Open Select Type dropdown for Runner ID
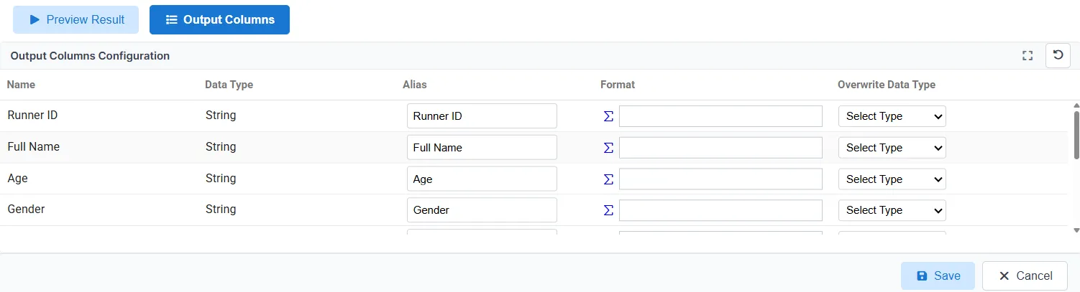This screenshot has height=292, width=1080. 892,116
